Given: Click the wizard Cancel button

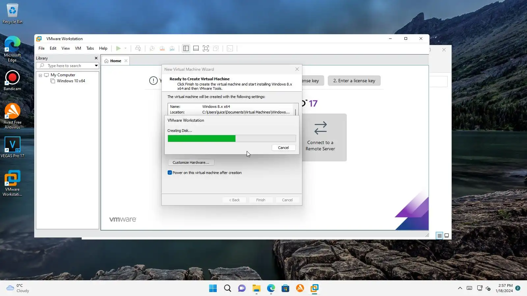Looking at the screenshot, I should [287, 200].
